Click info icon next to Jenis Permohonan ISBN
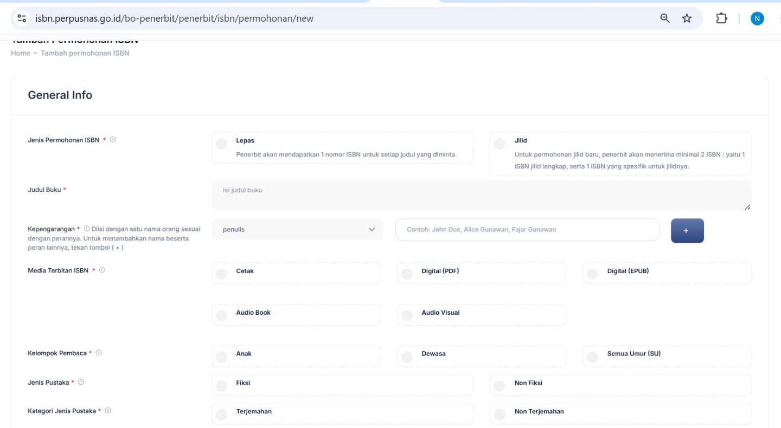Image resolution: width=781 pixels, height=428 pixels. tap(113, 140)
